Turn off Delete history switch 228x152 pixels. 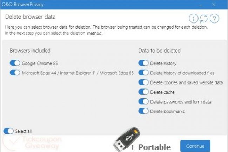[x=143, y=63]
